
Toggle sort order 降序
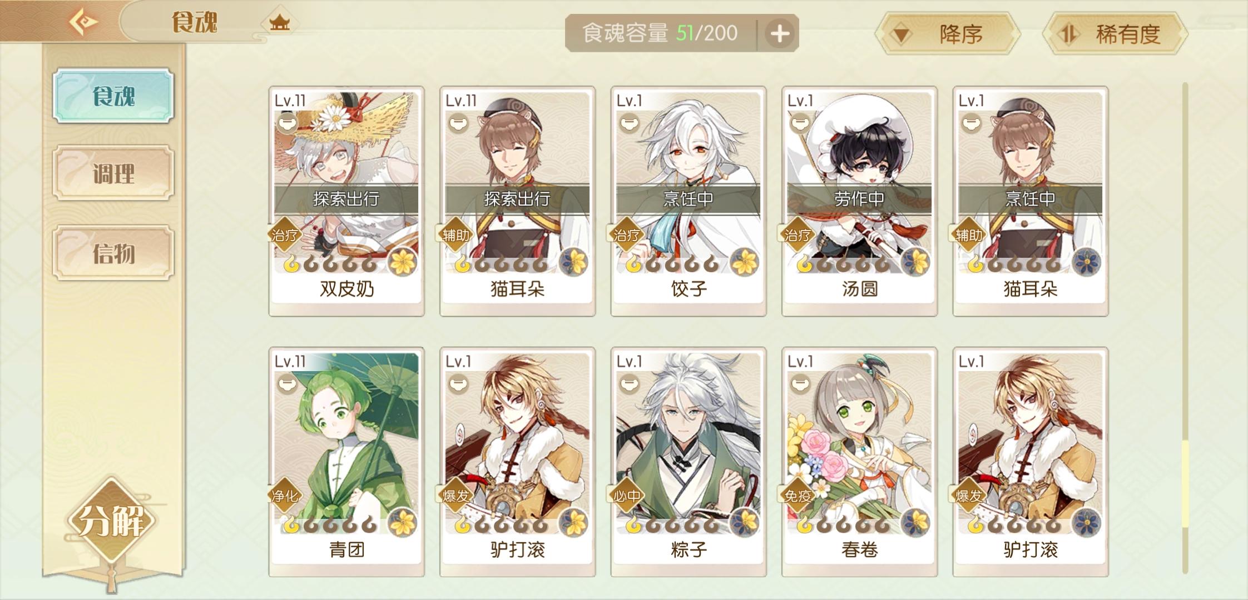pos(948,34)
